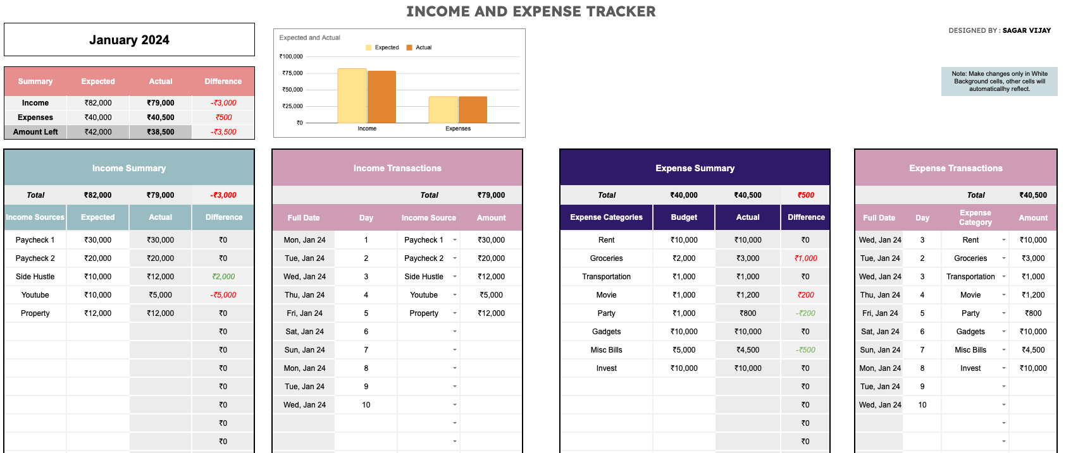Expand the Groceries expense category dropdown
The height and width of the screenshot is (453, 1078).
(x=1003, y=258)
